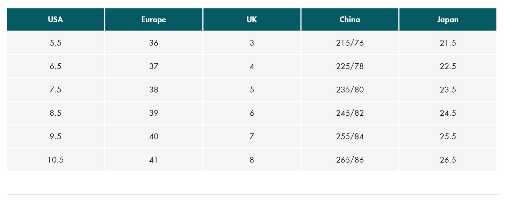
Task: Click Europe size 39 cell
Action: tap(154, 113)
